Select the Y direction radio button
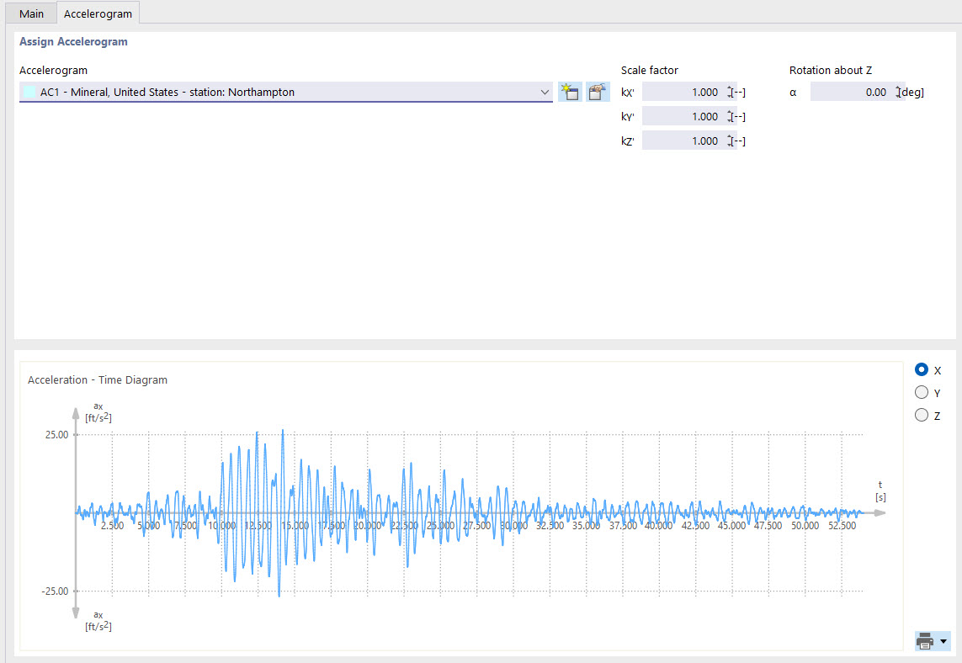The image size is (962, 663). click(x=922, y=392)
